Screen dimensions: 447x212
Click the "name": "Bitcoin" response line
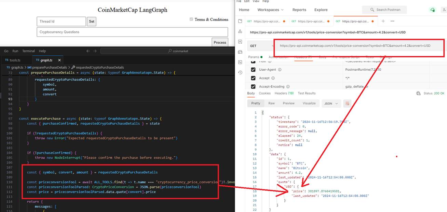tap(292, 168)
